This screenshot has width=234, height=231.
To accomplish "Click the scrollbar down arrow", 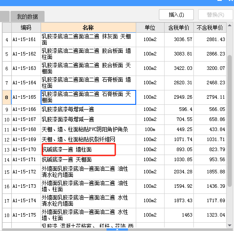I will point(230,225).
